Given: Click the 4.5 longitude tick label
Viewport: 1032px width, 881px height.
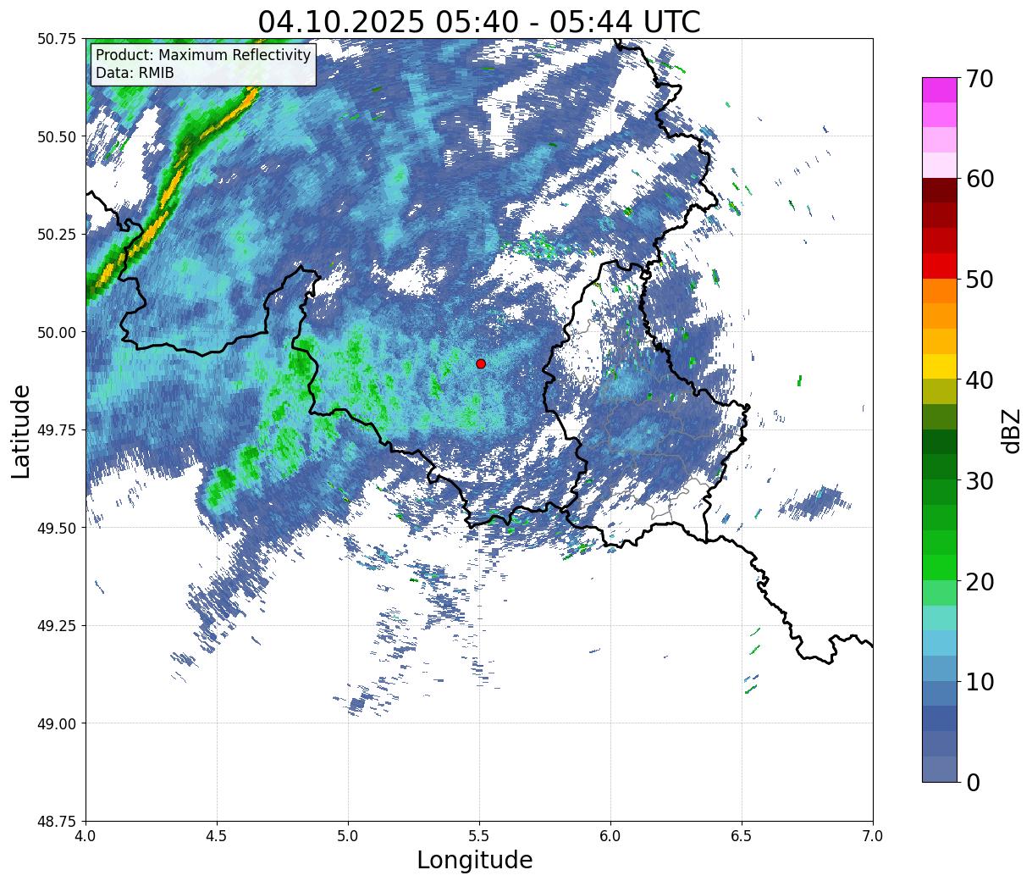Looking at the screenshot, I should (217, 836).
